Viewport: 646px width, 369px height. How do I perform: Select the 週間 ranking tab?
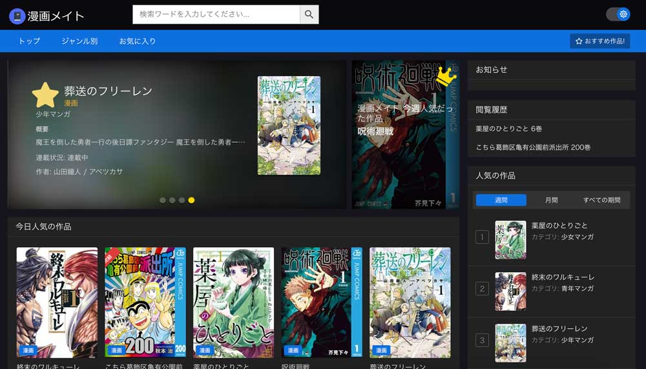(501, 200)
